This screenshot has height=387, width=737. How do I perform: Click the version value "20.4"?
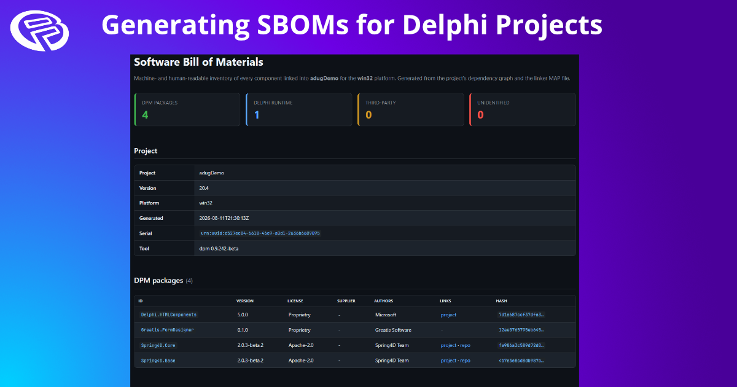(205, 188)
